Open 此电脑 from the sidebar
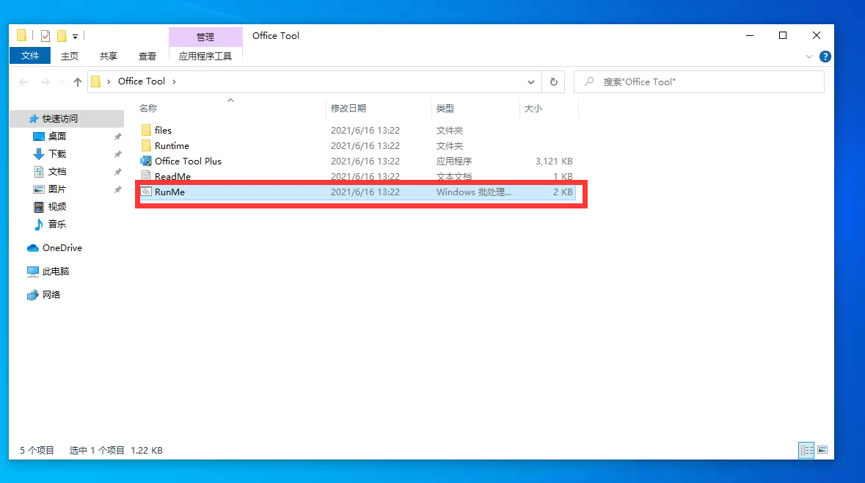The height and width of the screenshot is (483, 865). coord(54,271)
